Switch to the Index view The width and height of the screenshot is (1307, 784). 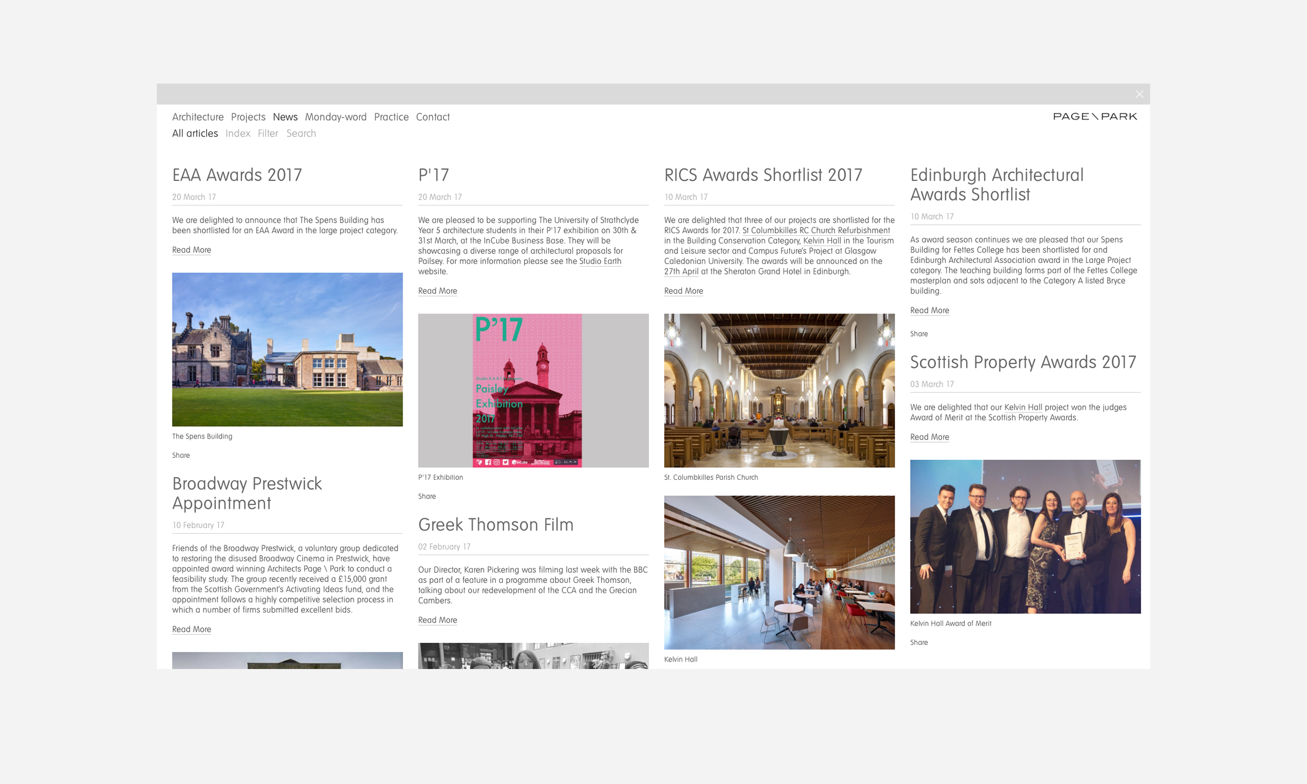[x=238, y=133]
